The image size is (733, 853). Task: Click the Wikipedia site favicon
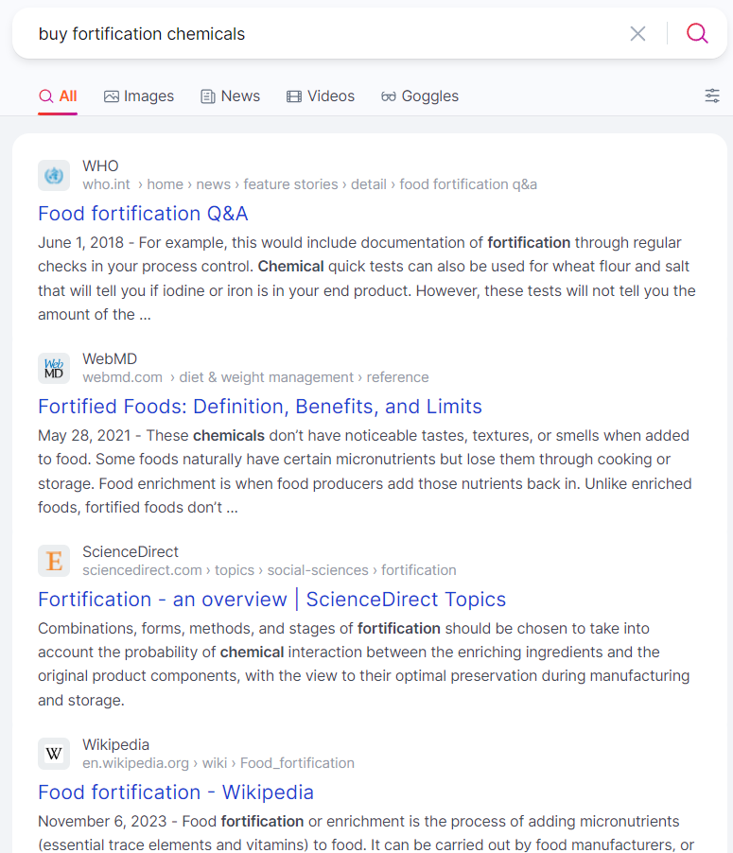coord(54,754)
